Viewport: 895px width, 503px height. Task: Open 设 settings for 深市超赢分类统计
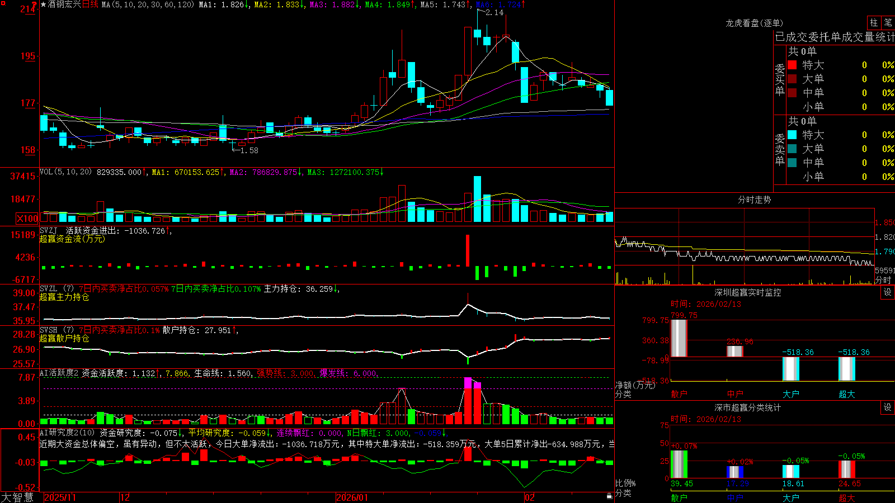(x=888, y=407)
